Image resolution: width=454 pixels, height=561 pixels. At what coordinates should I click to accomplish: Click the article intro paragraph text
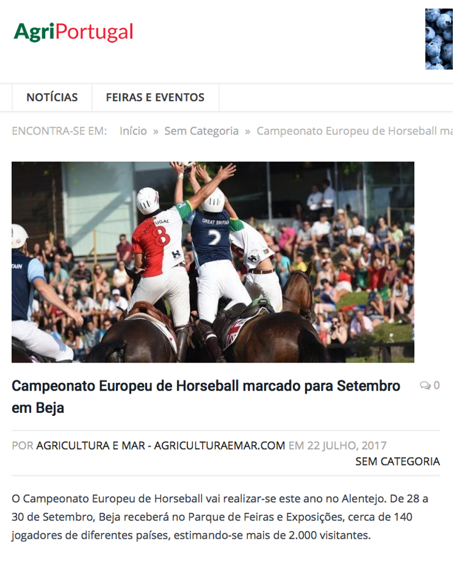pyautogui.click(x=220, y=517)
